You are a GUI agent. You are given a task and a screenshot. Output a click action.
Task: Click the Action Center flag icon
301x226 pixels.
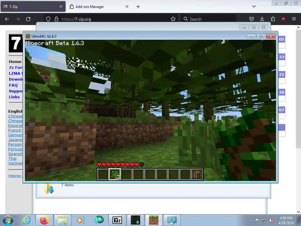257,220
